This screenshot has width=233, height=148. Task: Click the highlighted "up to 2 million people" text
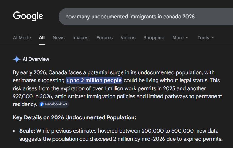tap(94, 80)
